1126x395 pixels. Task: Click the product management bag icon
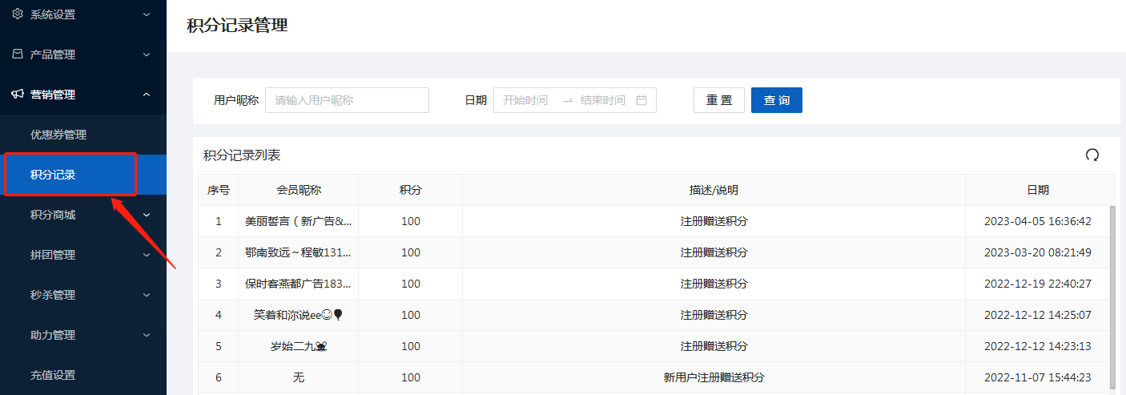(18, 54)
